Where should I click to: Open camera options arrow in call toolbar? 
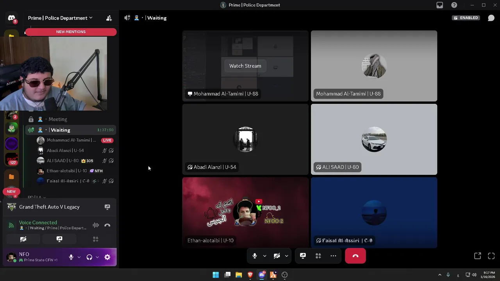click(x=286, y=256)
